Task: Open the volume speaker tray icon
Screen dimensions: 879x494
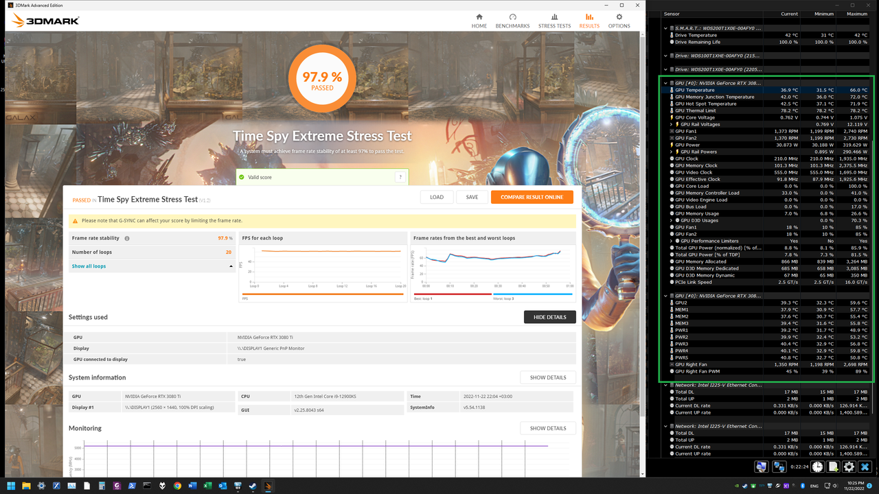Action: coord(836,486)
